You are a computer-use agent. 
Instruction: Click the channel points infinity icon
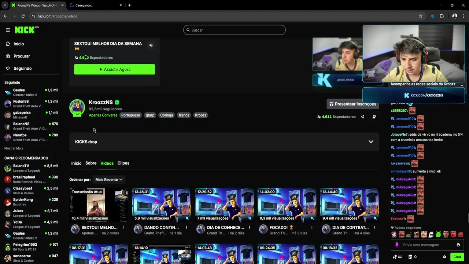[397, 257]
